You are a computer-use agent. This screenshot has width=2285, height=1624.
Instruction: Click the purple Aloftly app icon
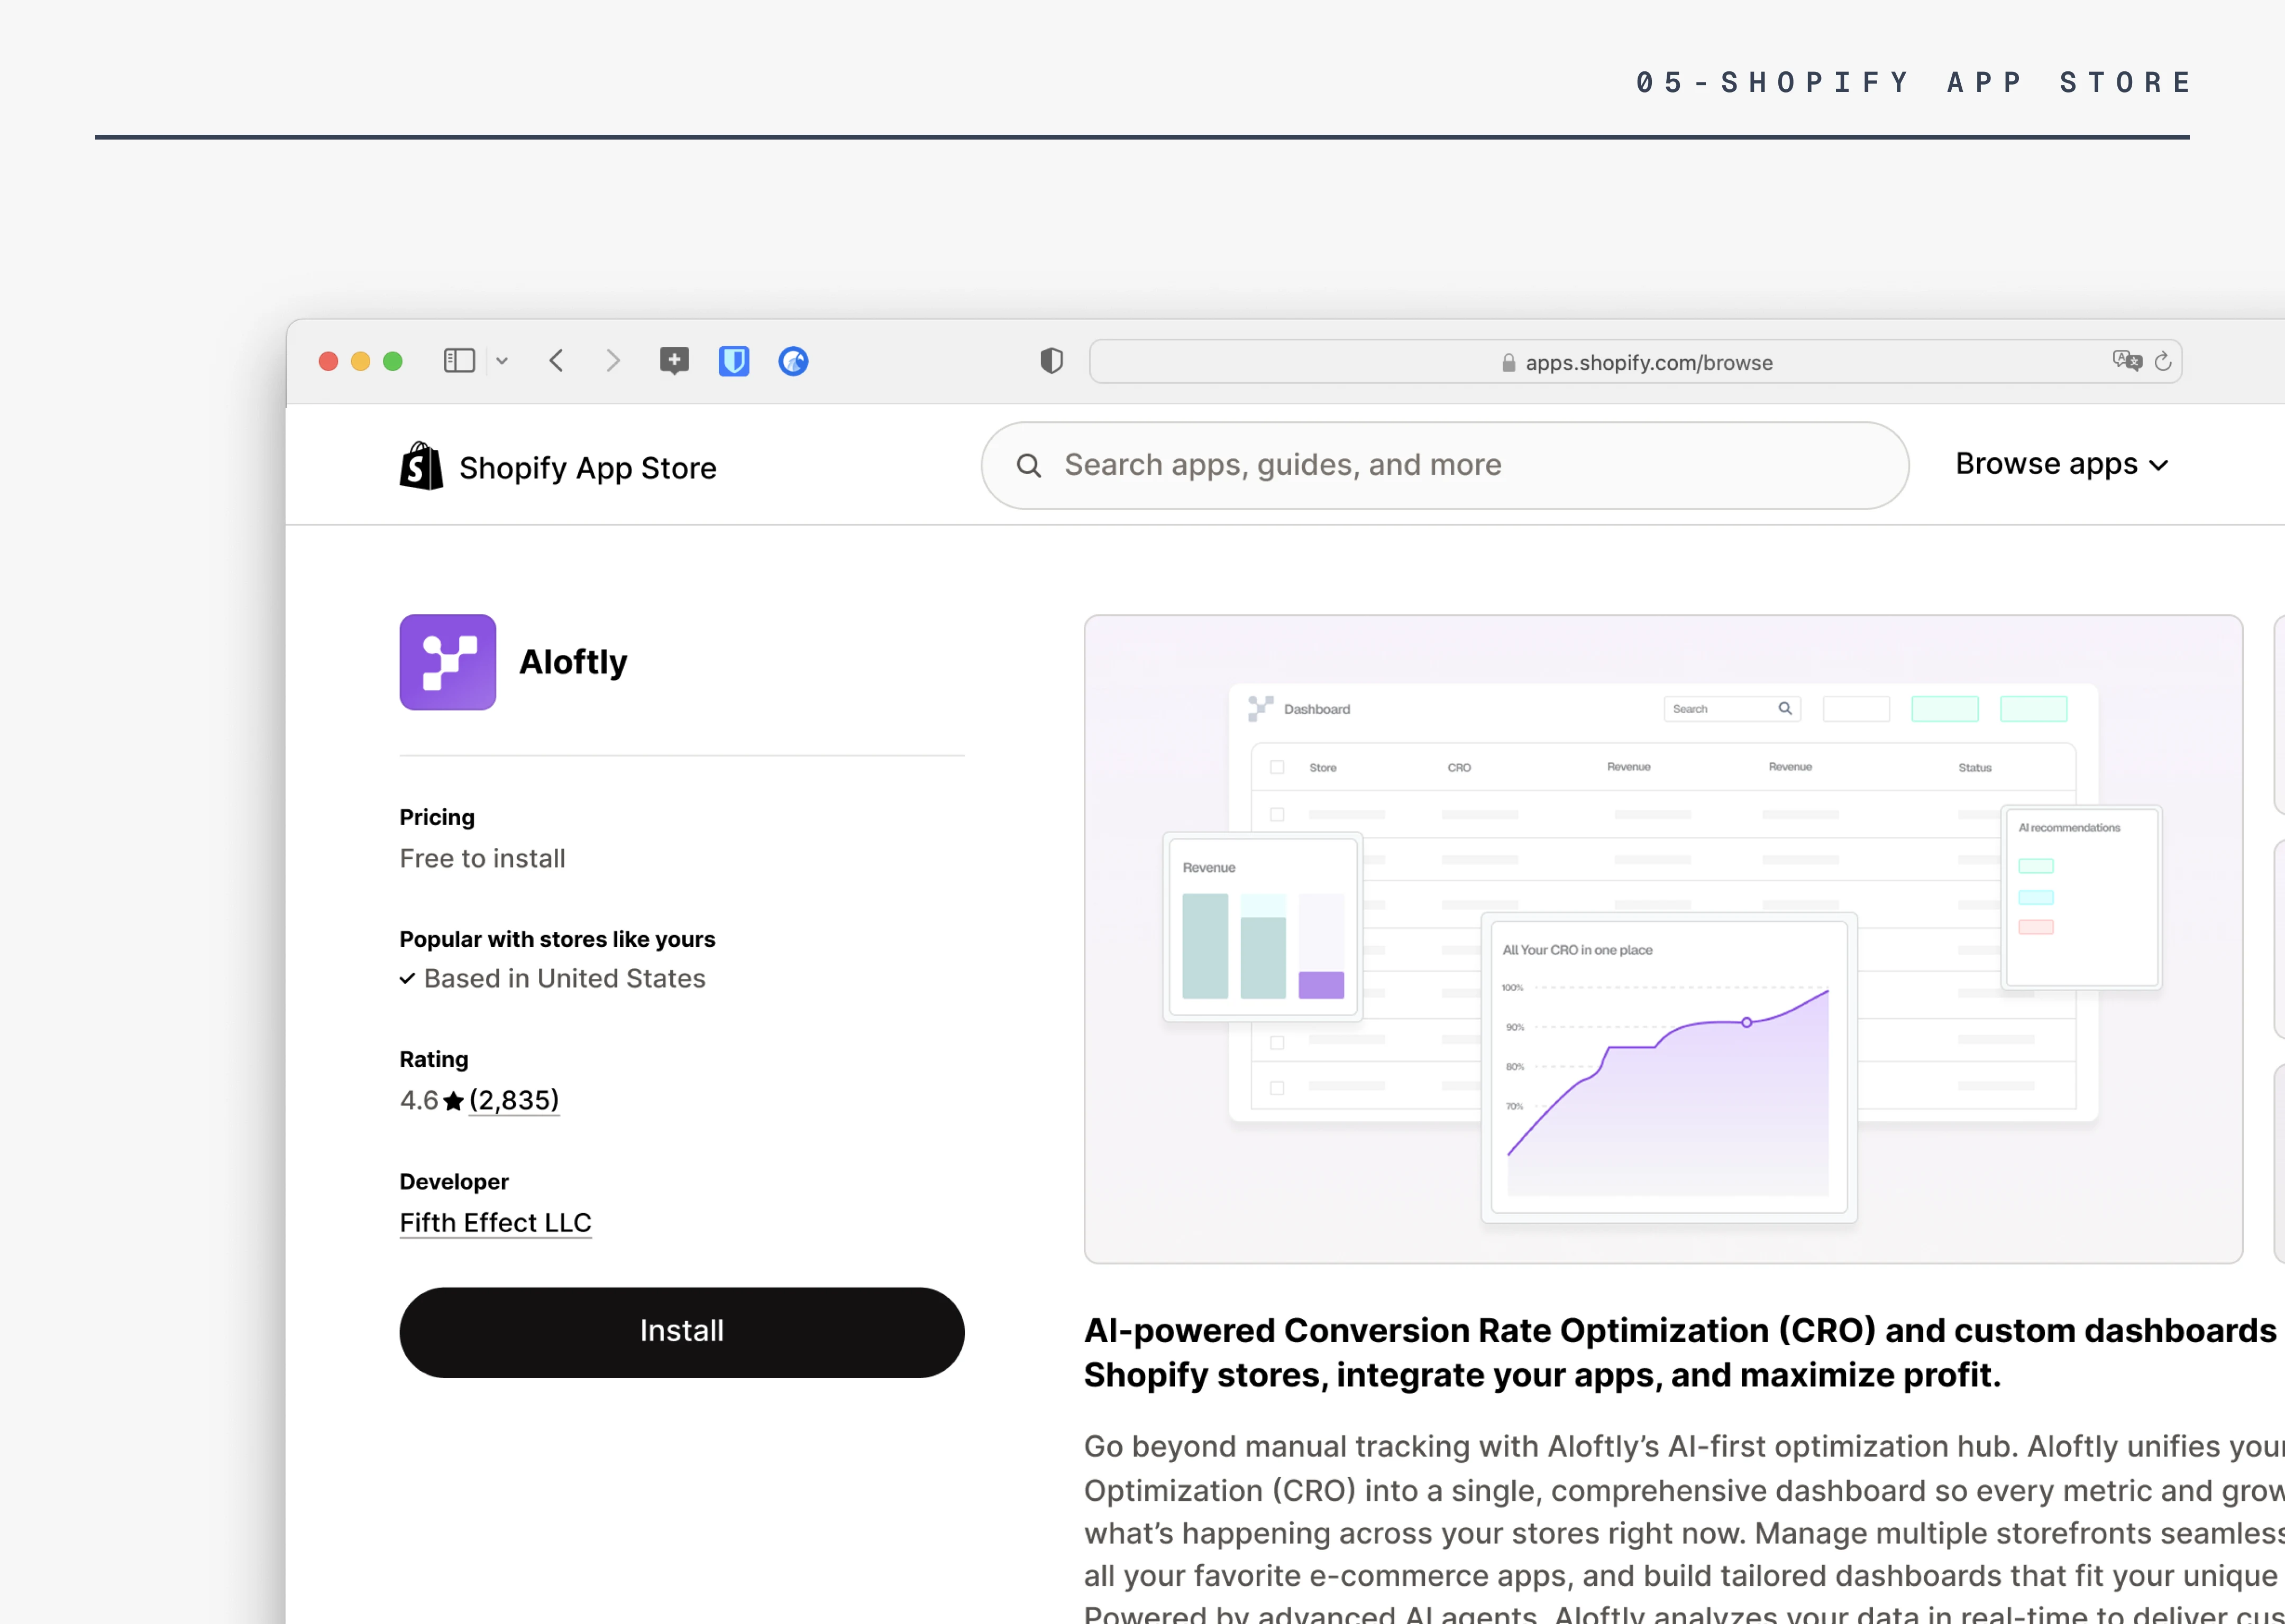pyautogui.click(x=448, y=662)
